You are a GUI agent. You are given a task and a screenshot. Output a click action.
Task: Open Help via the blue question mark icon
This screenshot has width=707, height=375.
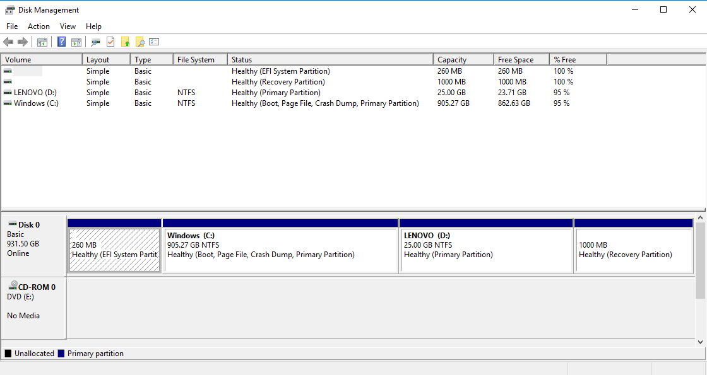[62, 42]
